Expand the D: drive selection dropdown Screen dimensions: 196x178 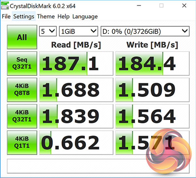145,31
